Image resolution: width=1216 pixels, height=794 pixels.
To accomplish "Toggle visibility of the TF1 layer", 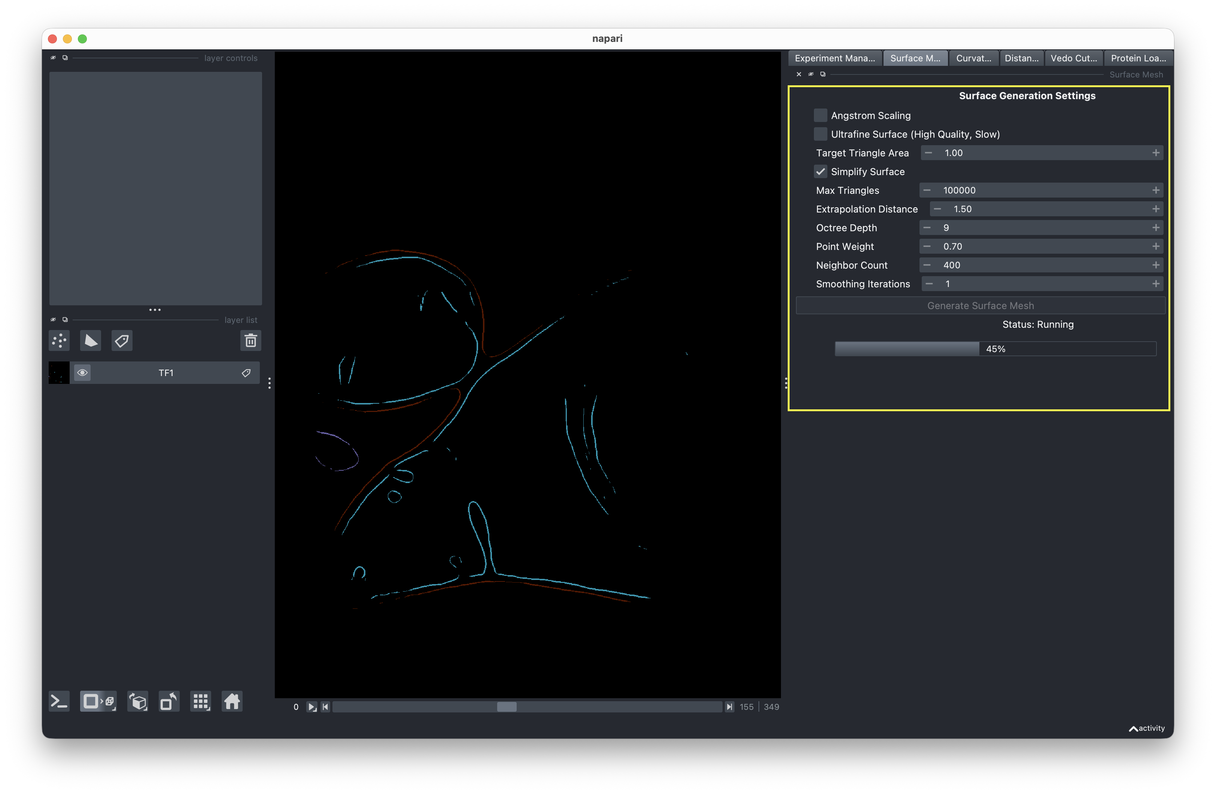I will tap(82, 373).
